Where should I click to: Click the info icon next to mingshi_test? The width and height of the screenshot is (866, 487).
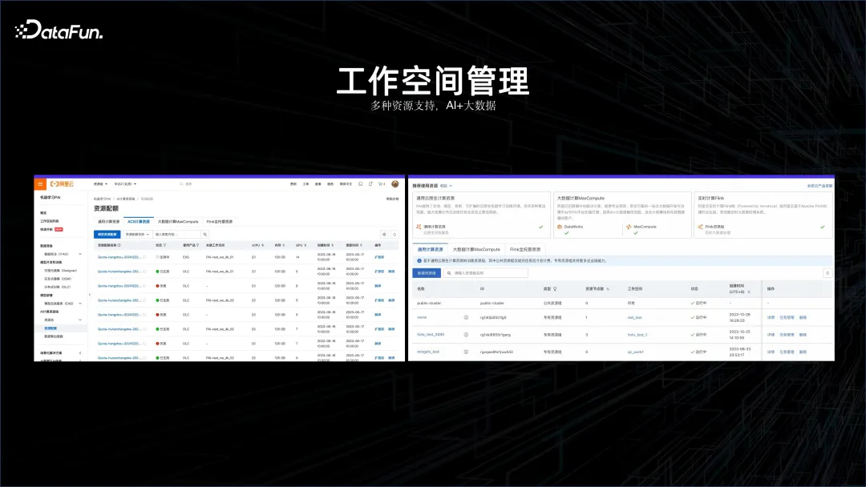[465, 352]
